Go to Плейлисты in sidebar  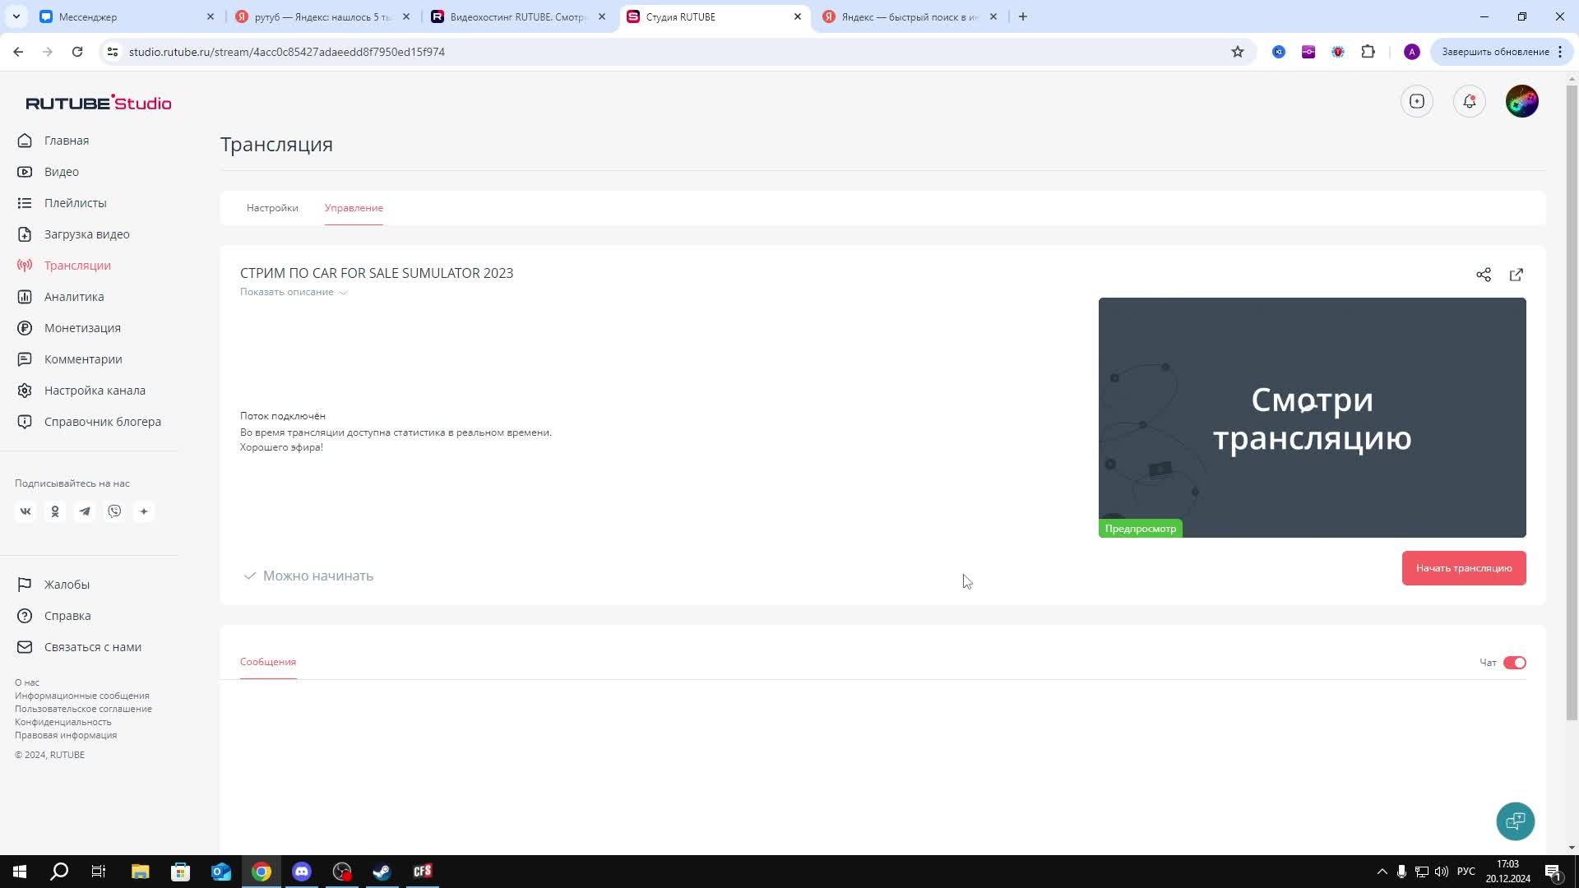75,203
